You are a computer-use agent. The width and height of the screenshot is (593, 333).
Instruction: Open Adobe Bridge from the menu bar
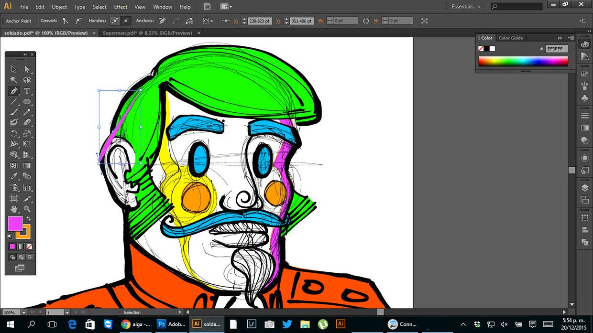(x=207, y=7)
